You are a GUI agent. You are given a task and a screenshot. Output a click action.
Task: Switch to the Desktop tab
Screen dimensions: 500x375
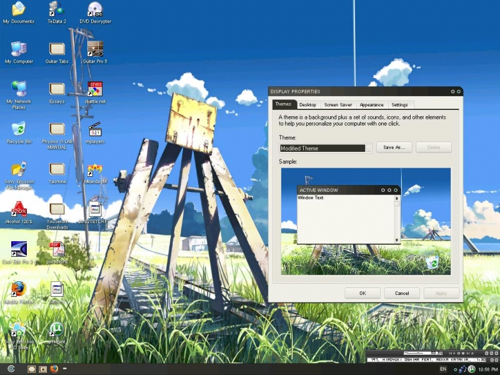pos(307,105)
